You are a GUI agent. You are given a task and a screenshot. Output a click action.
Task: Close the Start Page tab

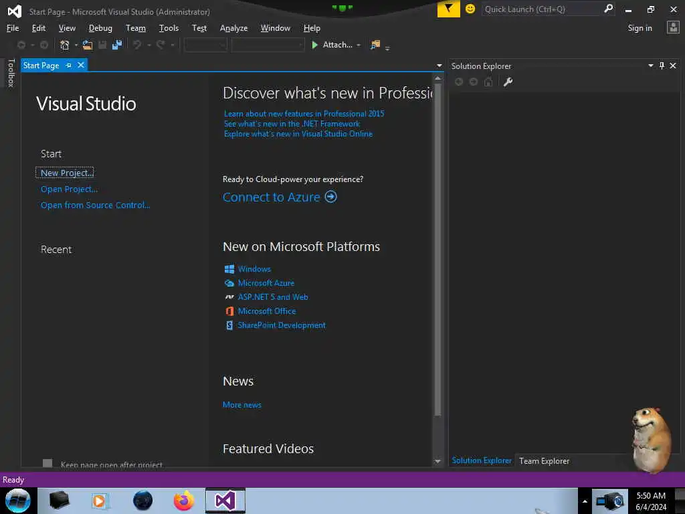[81, 65]
